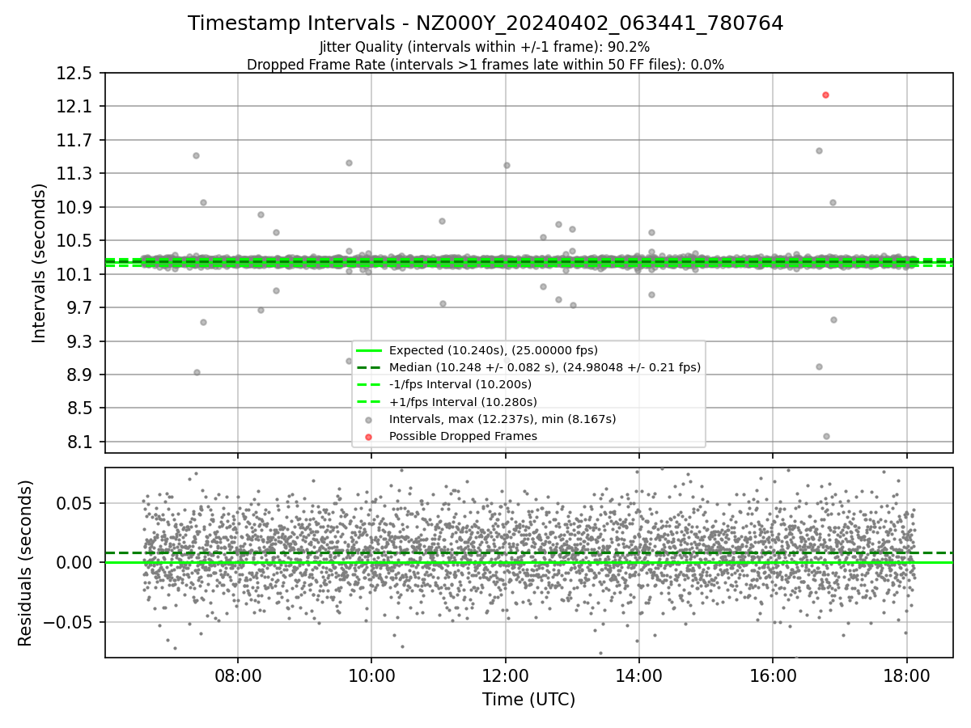Click the Residuals (seconds) axis label

tap(25, 563)
